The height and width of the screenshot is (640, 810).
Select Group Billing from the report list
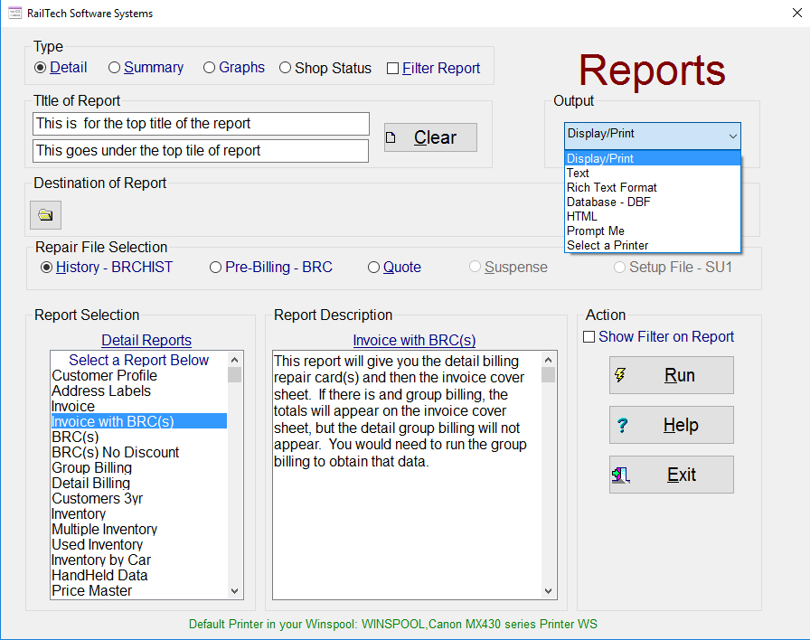[91, 467]
